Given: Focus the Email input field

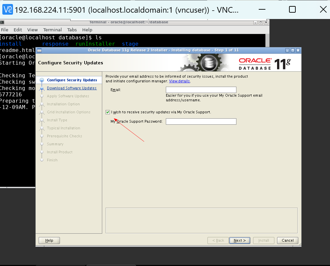Looking at the screenshot, I should click(201, 90).
